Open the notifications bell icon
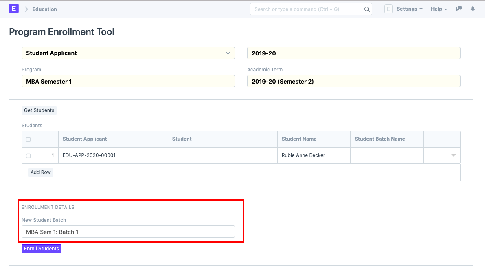 [x=472, y=9]
